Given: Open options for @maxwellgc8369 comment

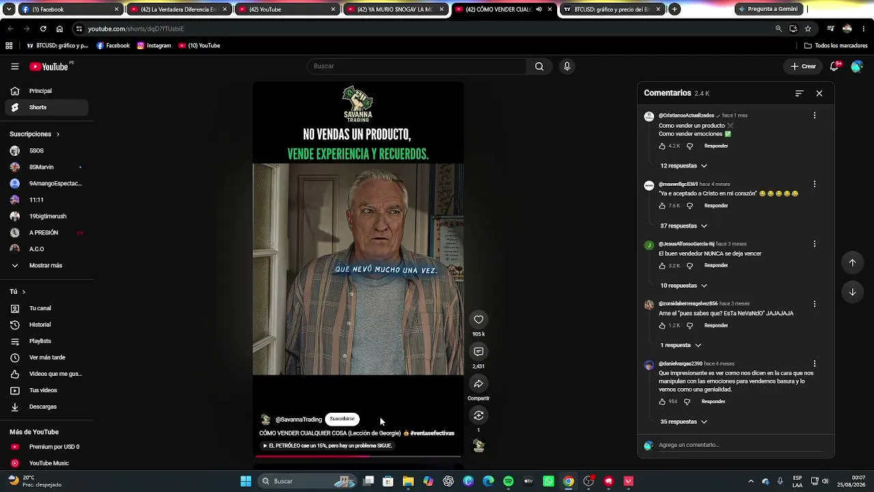Looking at the screenshot, I should 815,184.
